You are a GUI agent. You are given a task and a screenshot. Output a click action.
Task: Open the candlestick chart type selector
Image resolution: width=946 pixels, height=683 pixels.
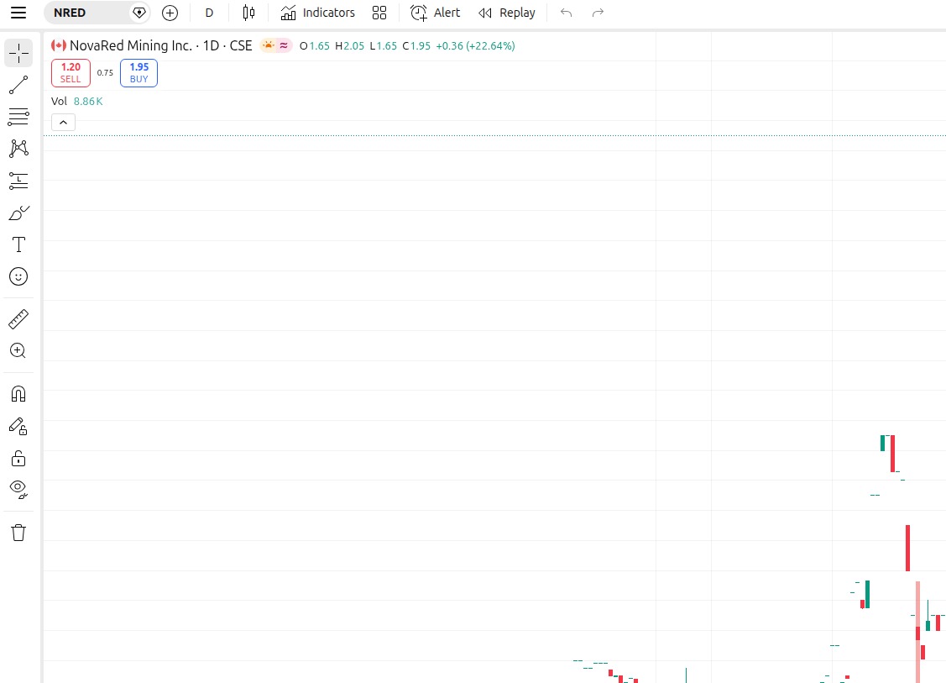(x=248, y=13)
